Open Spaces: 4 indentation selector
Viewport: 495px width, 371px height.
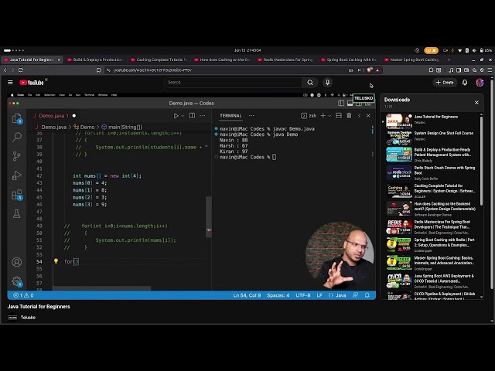(278, 295)
